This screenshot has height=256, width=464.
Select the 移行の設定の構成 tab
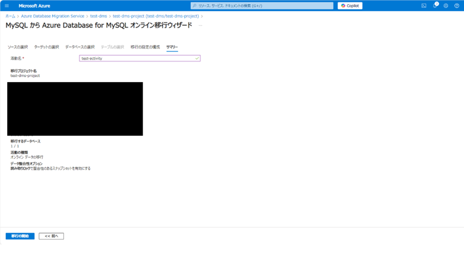(145, 47)
